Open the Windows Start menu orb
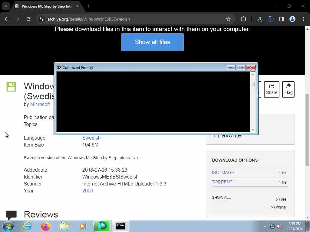This screenshot has height=232, width=310. (x=8, y=226)
